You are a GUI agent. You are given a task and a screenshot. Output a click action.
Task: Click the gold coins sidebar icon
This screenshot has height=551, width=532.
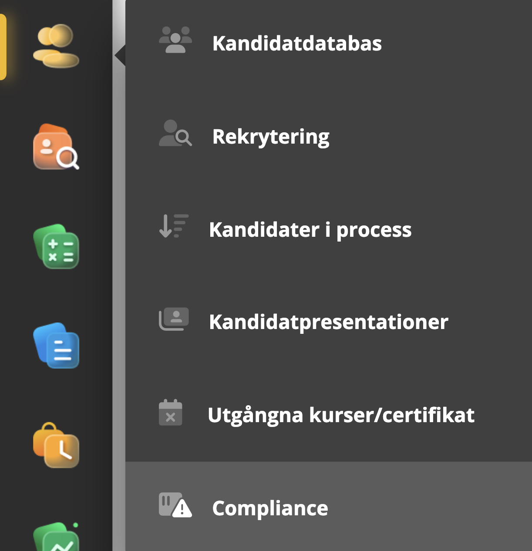pyautogui.click(x=56, y=46)
